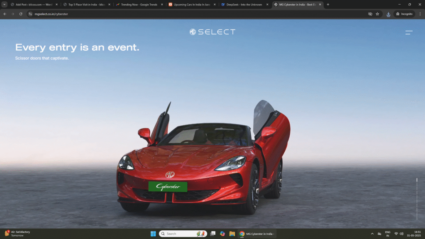Click the MG Select logo

pos(212,32)
